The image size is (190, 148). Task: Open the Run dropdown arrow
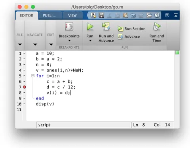(90, 41)
